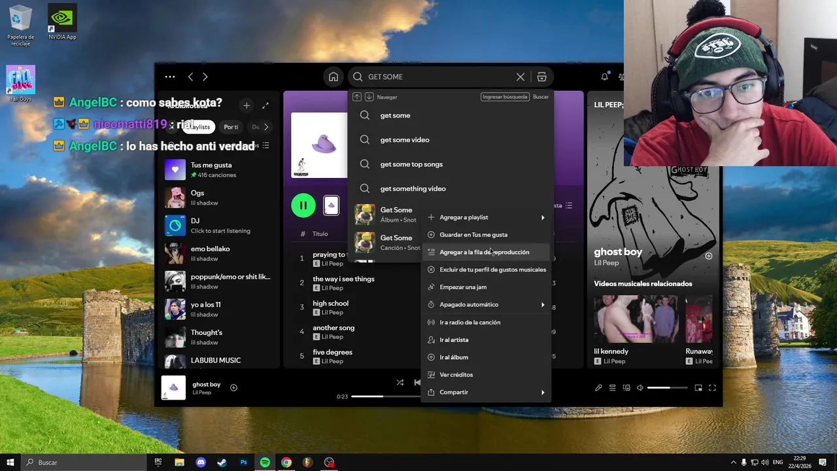Pick the 'get some video' suggestion
Screen dimensions: 837x471
tap(451, 139)
